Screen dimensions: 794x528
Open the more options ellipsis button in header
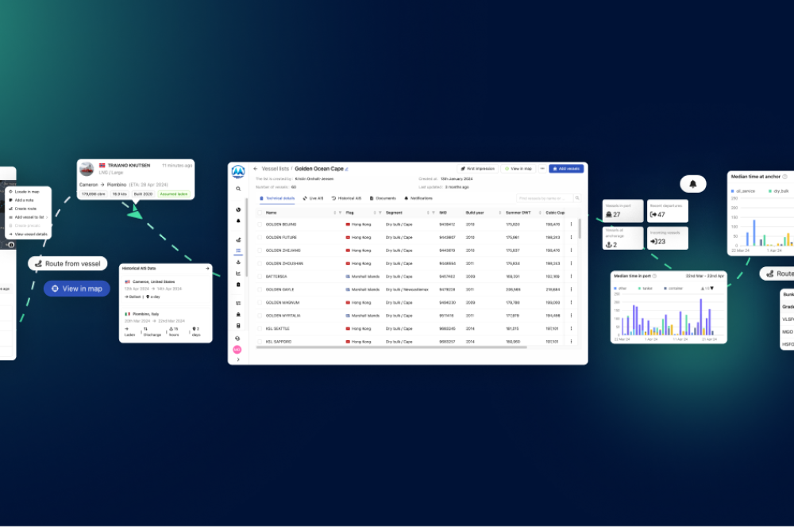pos(542,169)
